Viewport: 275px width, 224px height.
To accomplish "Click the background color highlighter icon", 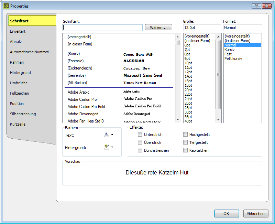I will [107, 147].
